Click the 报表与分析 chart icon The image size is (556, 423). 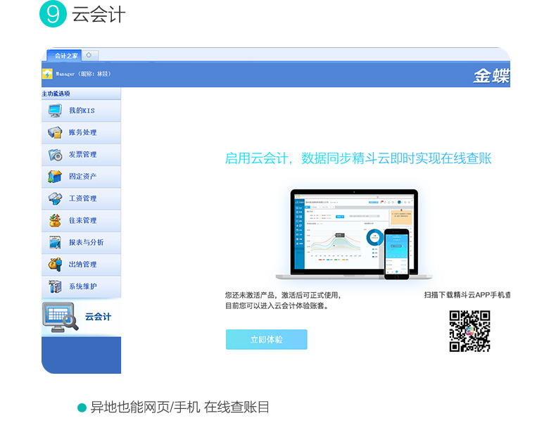[x=55, y=243]
